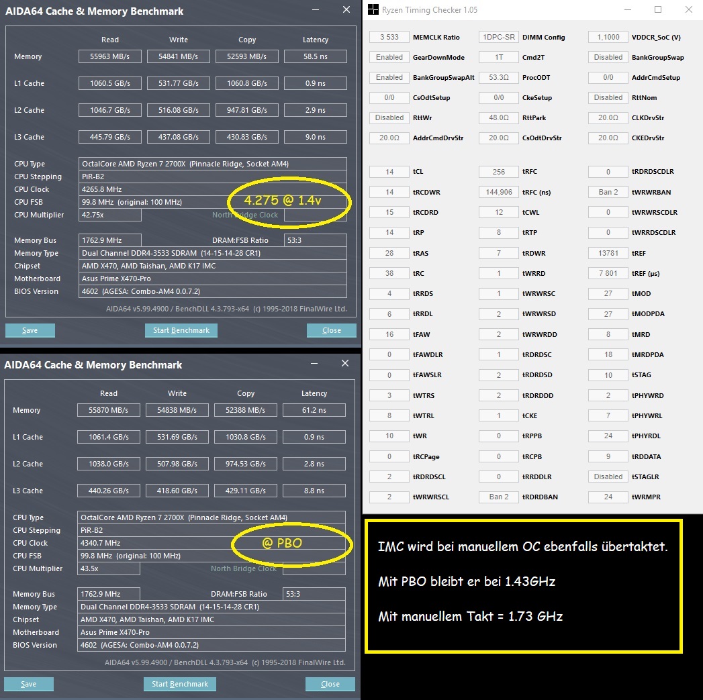703x700 pixels.
Task: Close top AIDA64 window via X icon
Action: tap(346, 9)
